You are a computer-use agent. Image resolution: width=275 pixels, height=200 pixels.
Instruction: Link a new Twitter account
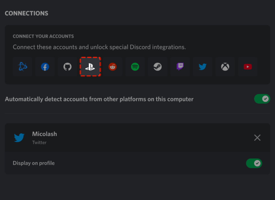pos(203,67)
